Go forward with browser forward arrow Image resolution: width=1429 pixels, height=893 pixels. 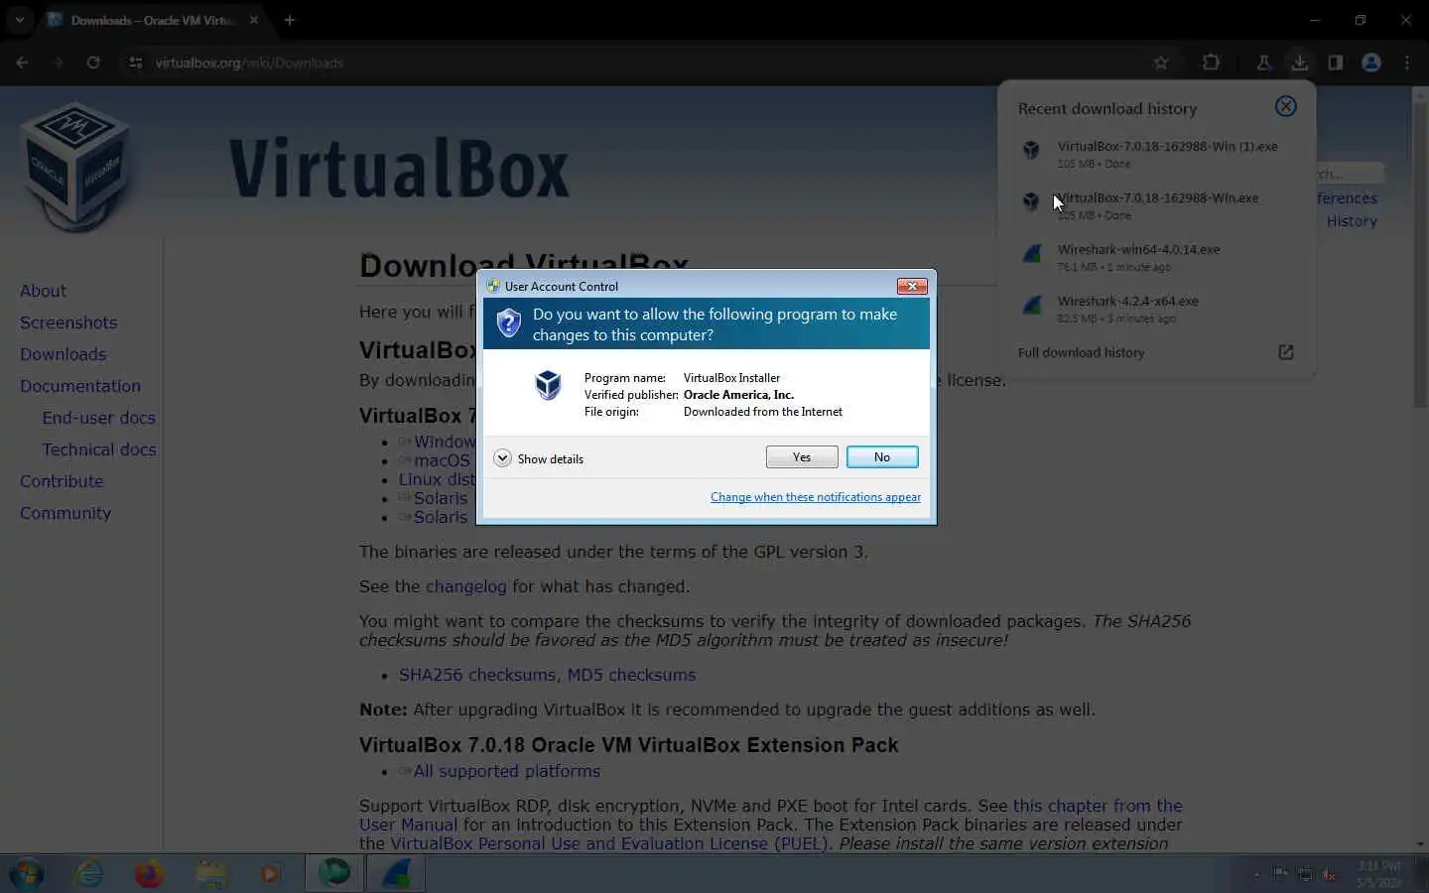coord(58,63)
